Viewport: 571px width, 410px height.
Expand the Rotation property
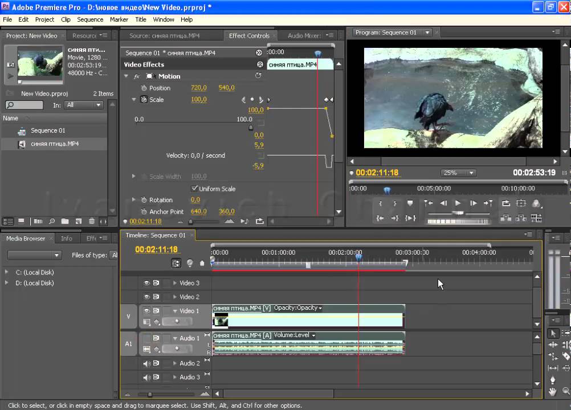134,200
